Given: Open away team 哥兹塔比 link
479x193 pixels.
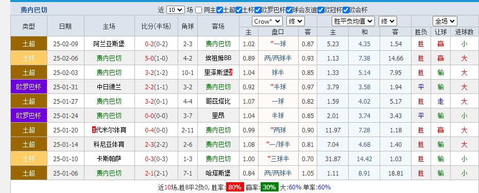Looking at the screenshot, I should pyautogui.click(x=218, y=101).
